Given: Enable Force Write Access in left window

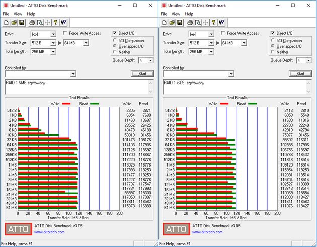Looking at the screenshot, I should [65, 33].
